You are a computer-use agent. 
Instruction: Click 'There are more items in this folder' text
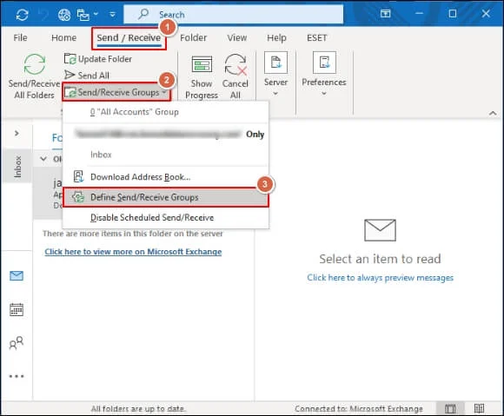(x=132, y=234)
